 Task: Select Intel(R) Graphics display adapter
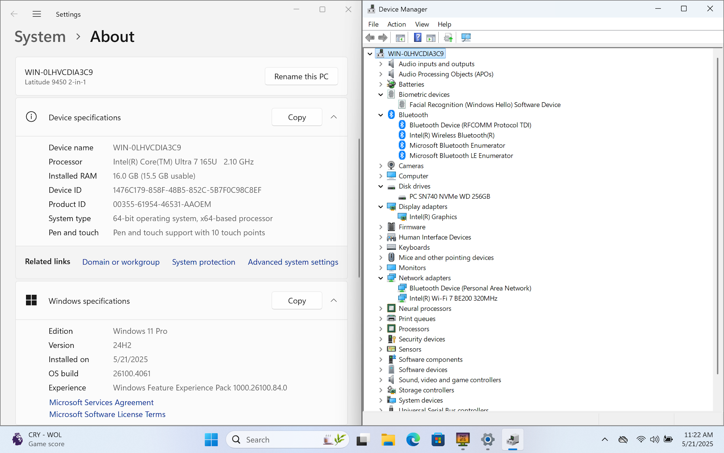[433, 217]
